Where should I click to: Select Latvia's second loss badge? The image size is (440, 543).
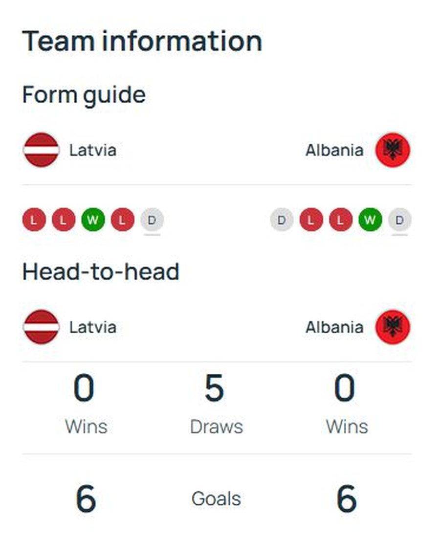(64, 220)
